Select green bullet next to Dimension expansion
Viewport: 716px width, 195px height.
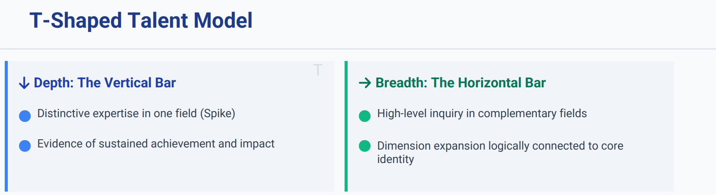(365, 146)
